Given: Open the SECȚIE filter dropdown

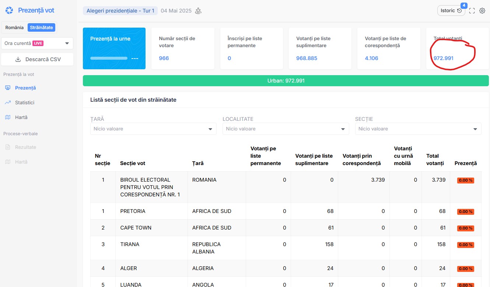Looking at the screenshot, I should pyautogui.click(x=418, y=129).
